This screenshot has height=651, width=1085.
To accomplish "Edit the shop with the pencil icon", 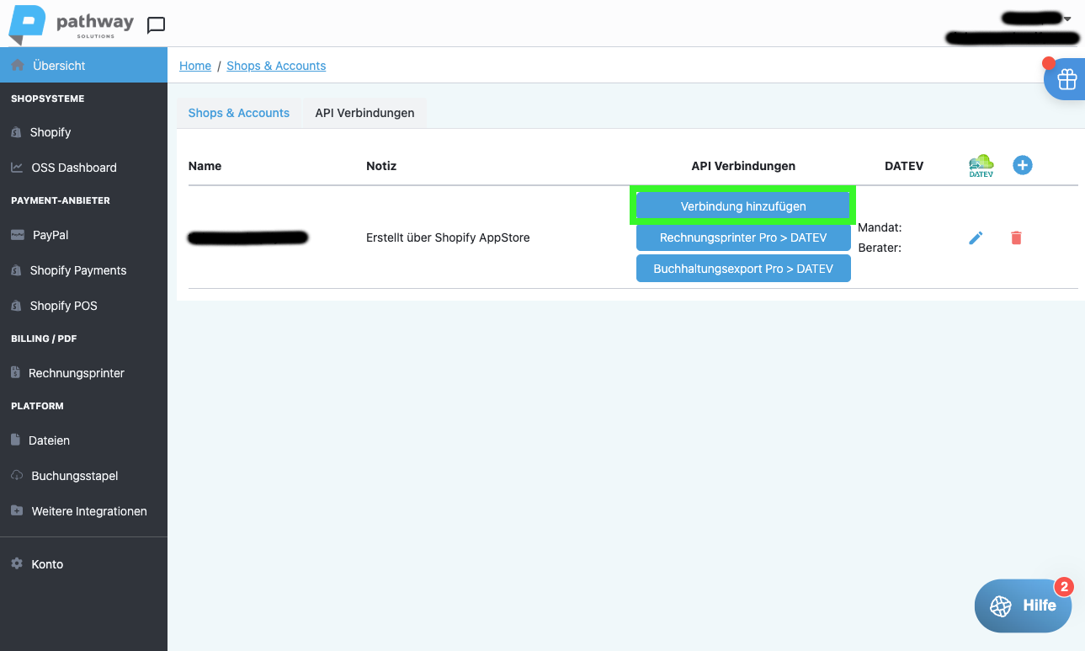I will tap(976, 238).
